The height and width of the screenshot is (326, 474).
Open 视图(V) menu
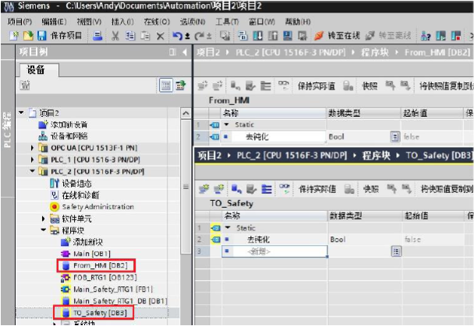click(89, 22)
